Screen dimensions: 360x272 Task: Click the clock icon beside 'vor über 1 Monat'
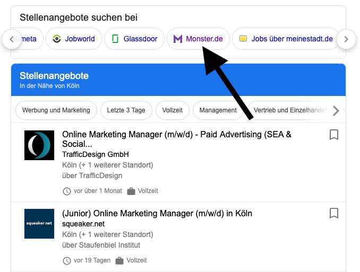(x=67, y=191)
